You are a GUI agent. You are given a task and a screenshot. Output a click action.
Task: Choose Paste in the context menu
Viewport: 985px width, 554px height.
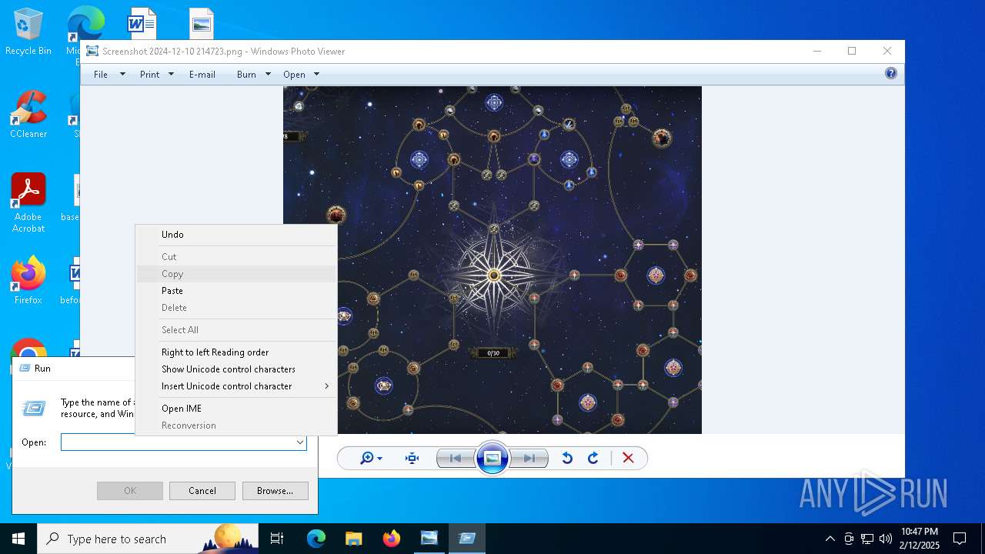point(236,291)
